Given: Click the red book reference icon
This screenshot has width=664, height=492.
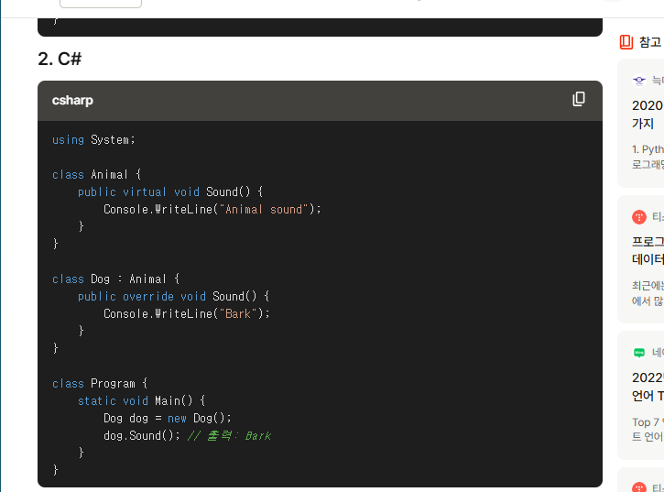Looking at the screenshot, I should (x=626, y=42).
